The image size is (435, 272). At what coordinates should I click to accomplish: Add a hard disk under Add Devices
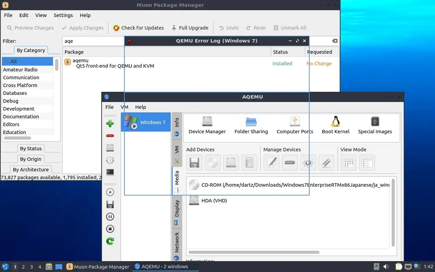click(x=231, y=163)
